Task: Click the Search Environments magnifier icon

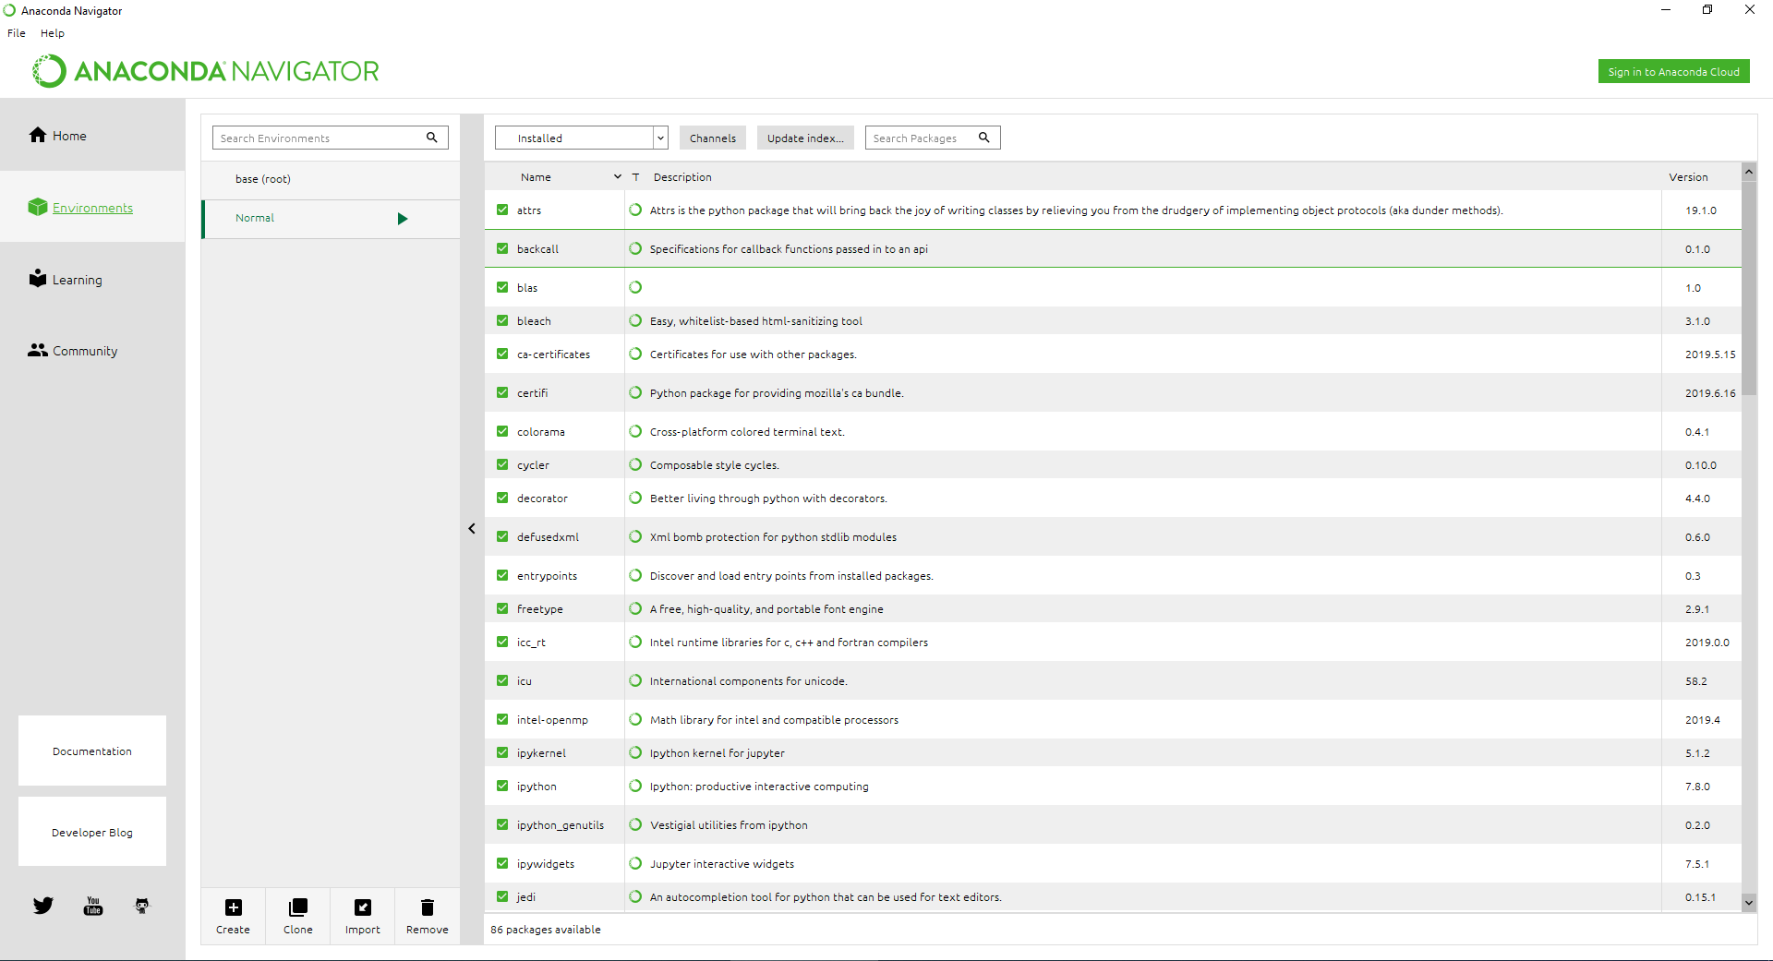Action: click(431, 138)
